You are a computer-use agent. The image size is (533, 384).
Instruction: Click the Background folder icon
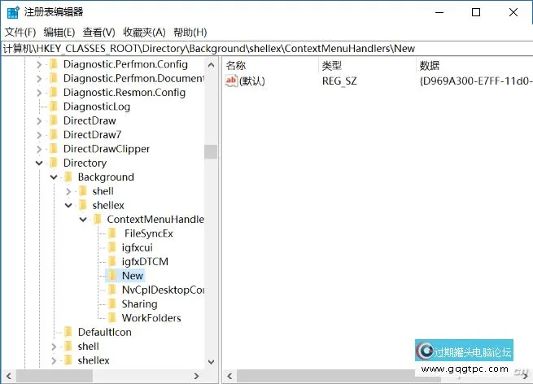68,177
